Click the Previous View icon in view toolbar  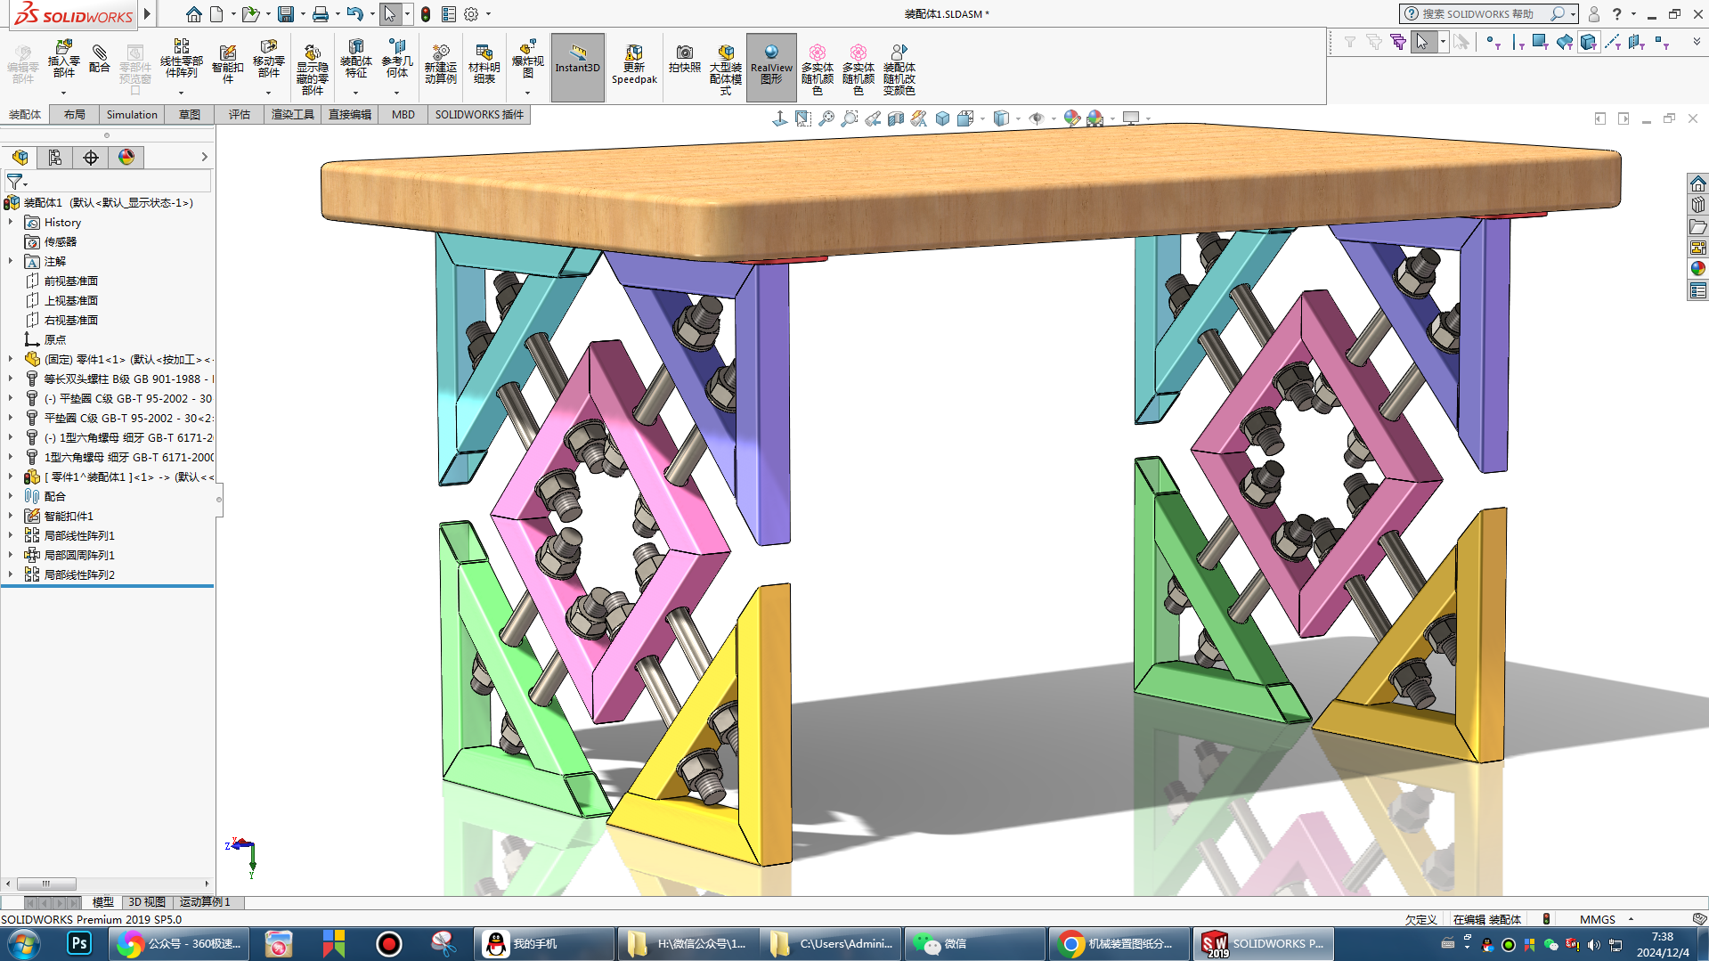(873, 118)
